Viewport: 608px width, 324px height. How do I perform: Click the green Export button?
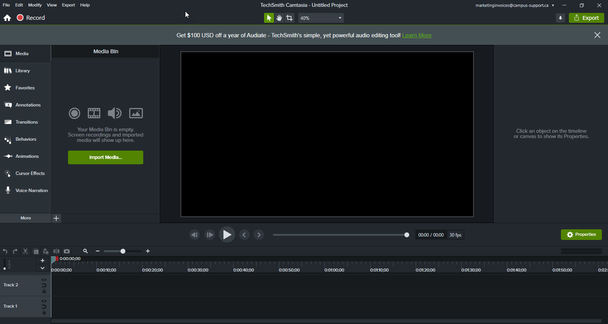pos(586,18)
